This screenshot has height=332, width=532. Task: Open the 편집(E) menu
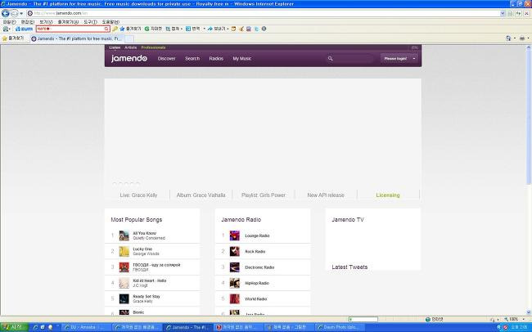point(28,22)
